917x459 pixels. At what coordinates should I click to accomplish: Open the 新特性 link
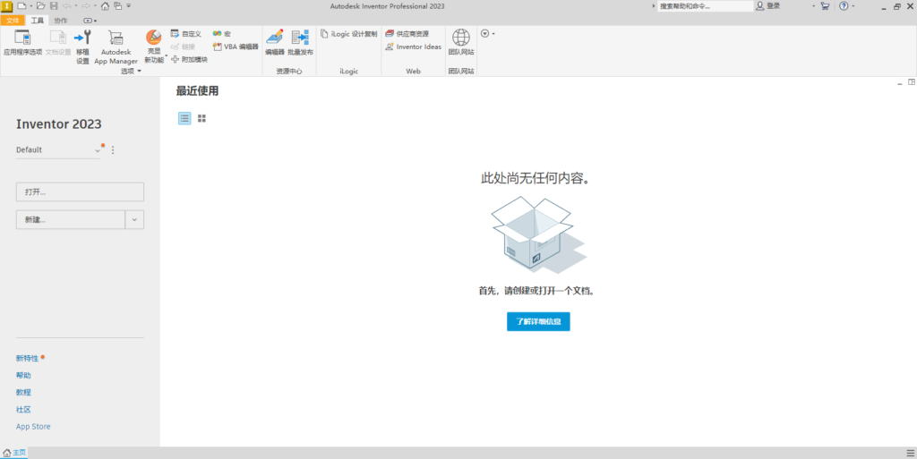27,359
